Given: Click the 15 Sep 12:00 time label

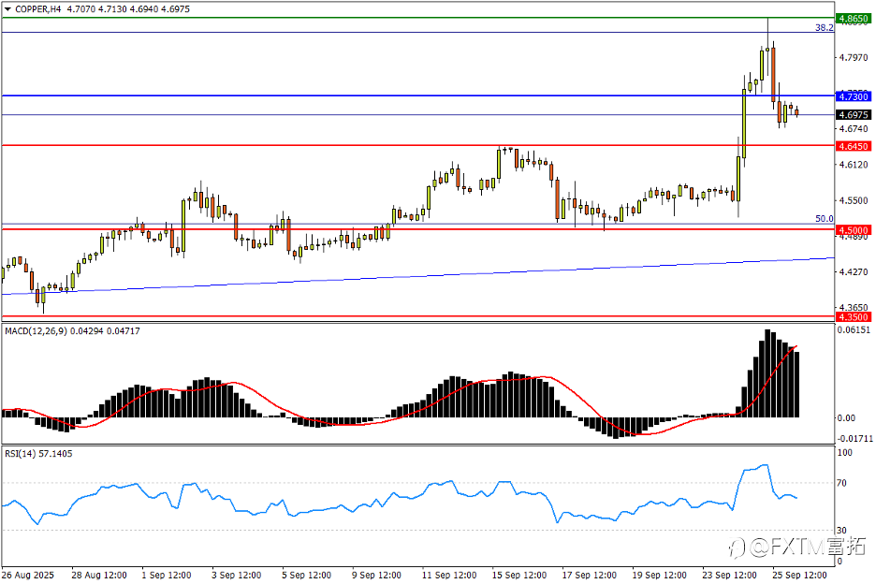Looking at the screenshot, I should click(x=519, y=575).
